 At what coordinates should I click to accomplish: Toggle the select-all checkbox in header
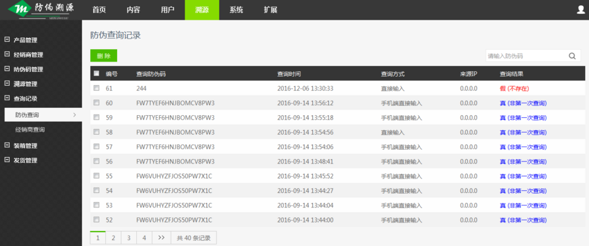click(97, 74)
